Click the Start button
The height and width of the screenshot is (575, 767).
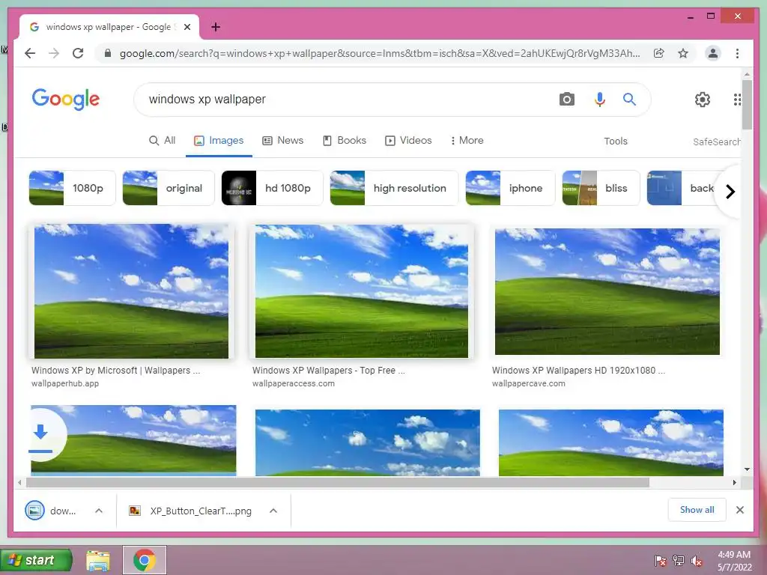(36, 560)
